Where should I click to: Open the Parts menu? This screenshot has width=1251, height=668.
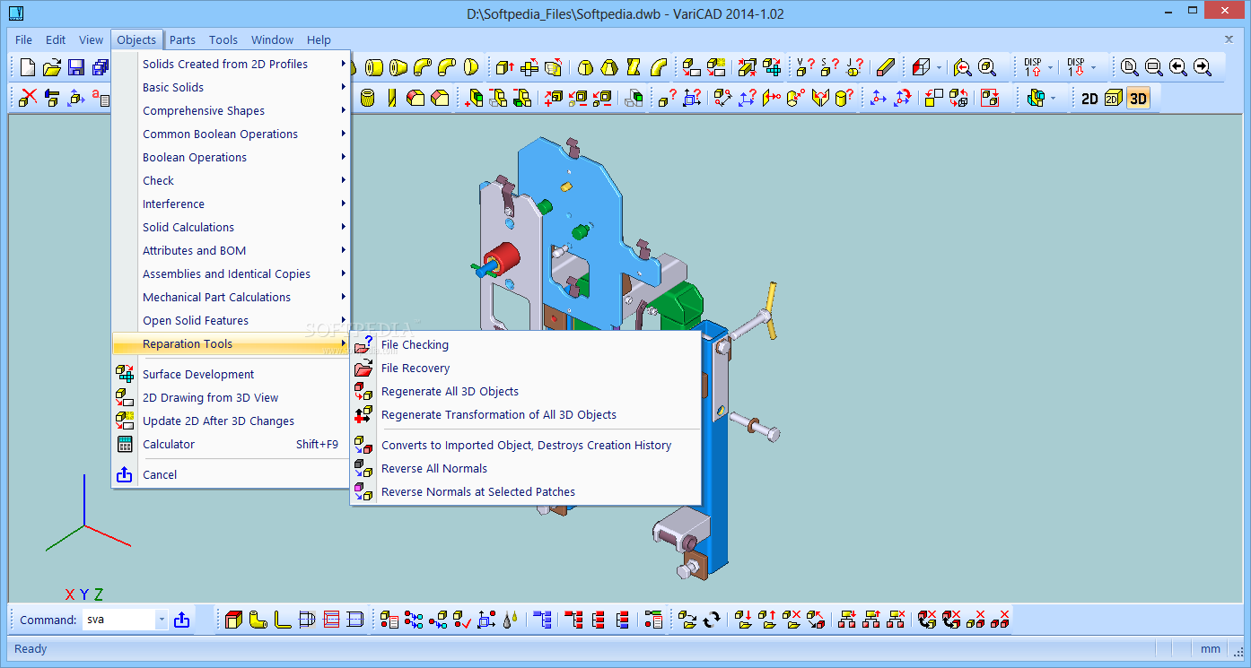182,39
